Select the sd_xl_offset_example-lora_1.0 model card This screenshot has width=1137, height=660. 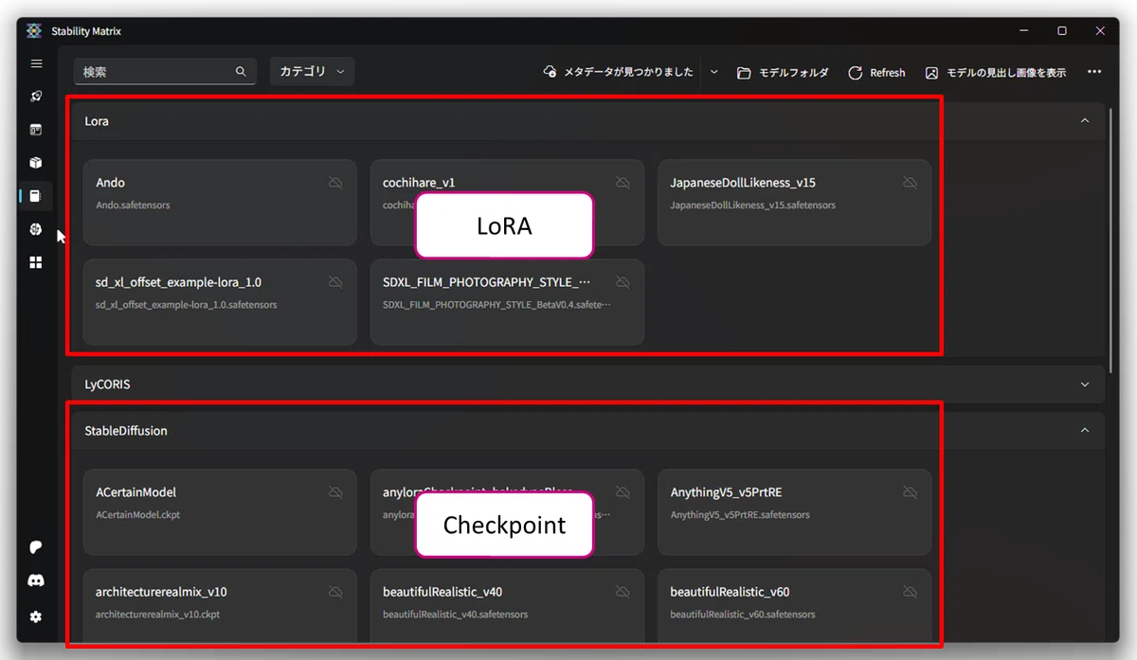(220, 302)
